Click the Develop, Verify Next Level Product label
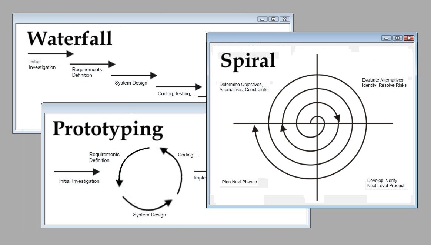Screen dimensions: 431x245 tap(385, 183)
